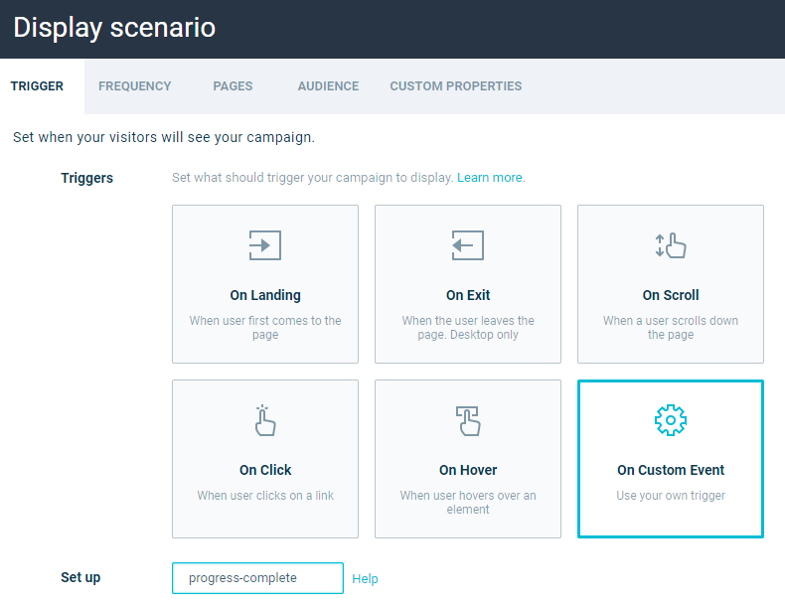
Task: Click the Display scenario heading
Action: click(114, 28)
